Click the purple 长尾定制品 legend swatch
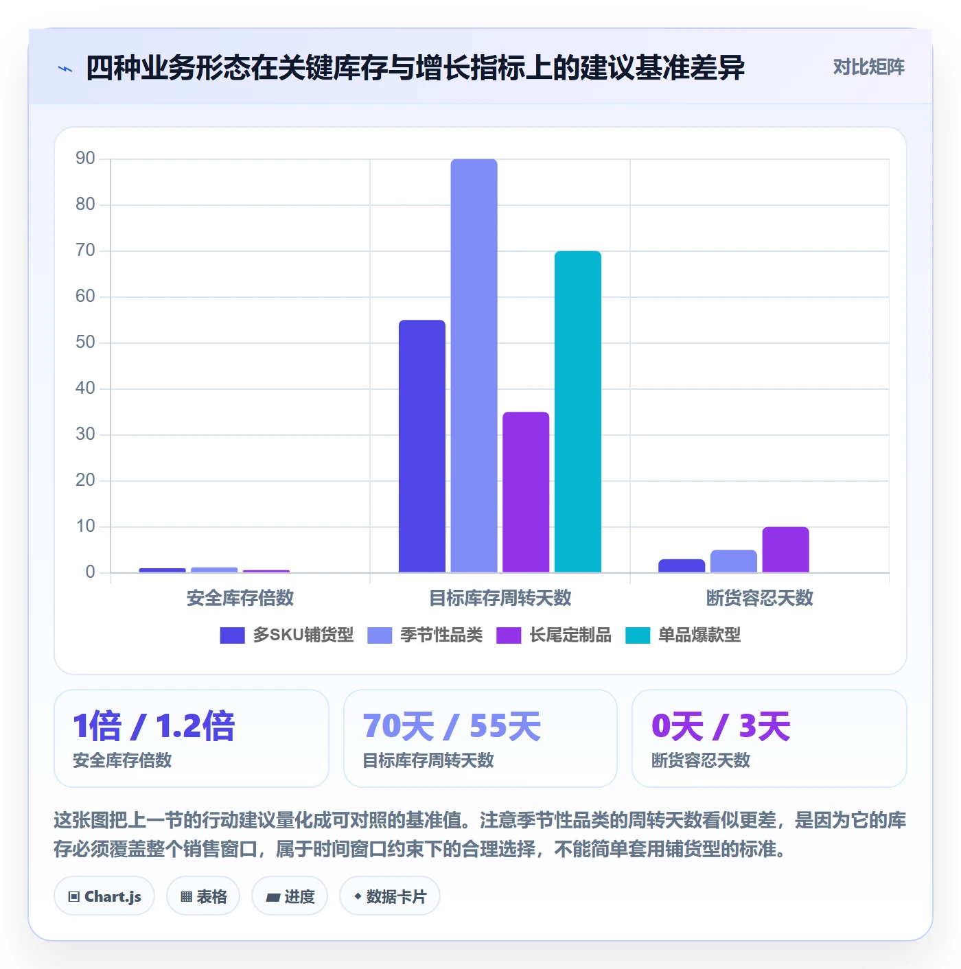Viewport: 961px width, 969px height. click(509, 635)
